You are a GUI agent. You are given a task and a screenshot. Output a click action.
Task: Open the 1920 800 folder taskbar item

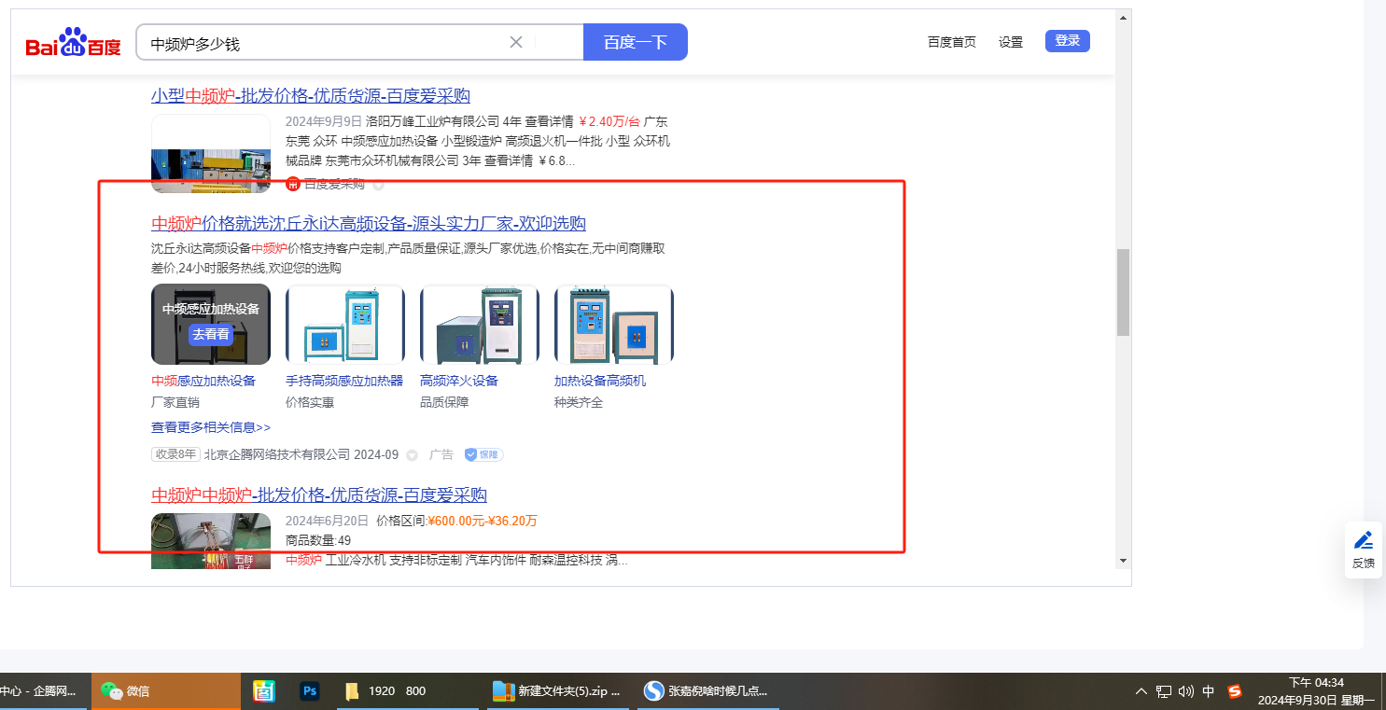click(406, 691)
